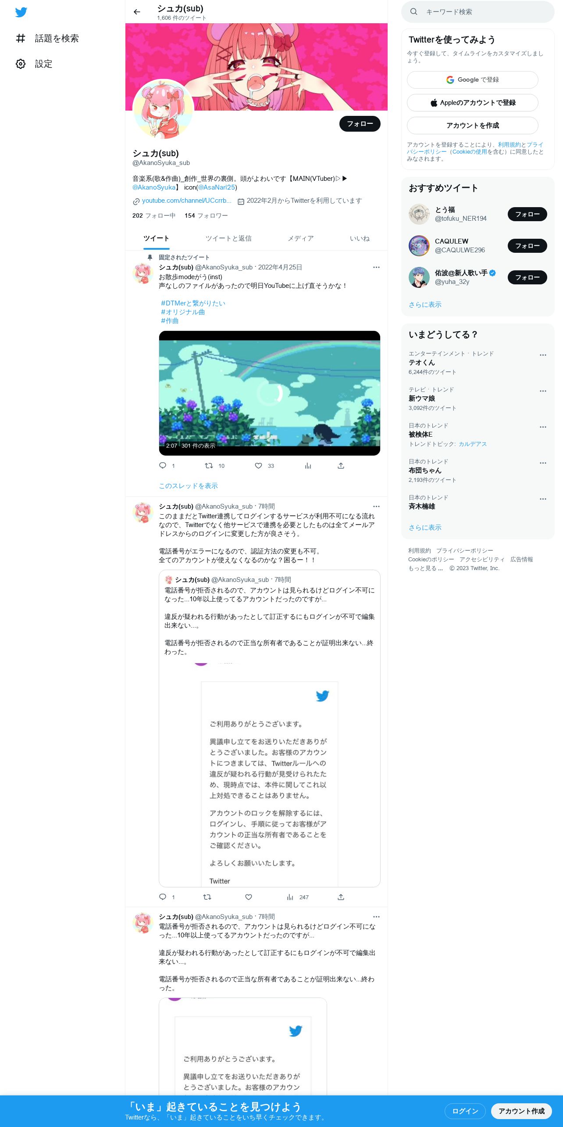Switch to いいね tab
Screen dimensions: 563x1127
[360, 238]
